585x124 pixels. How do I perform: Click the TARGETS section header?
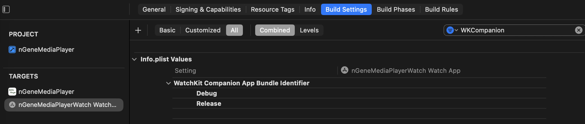click(x=23, y=76)
